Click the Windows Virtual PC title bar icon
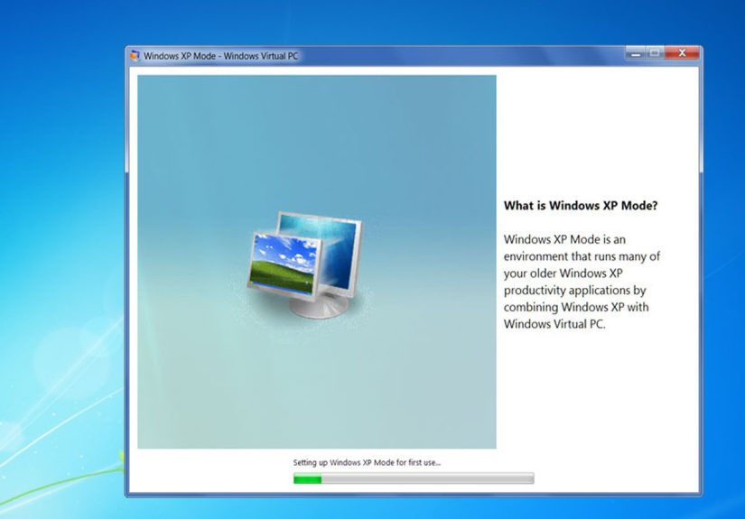 135,56
